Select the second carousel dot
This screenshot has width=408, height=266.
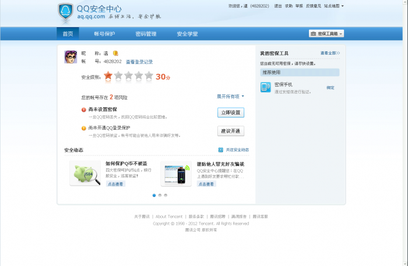[x=160, y=196]
